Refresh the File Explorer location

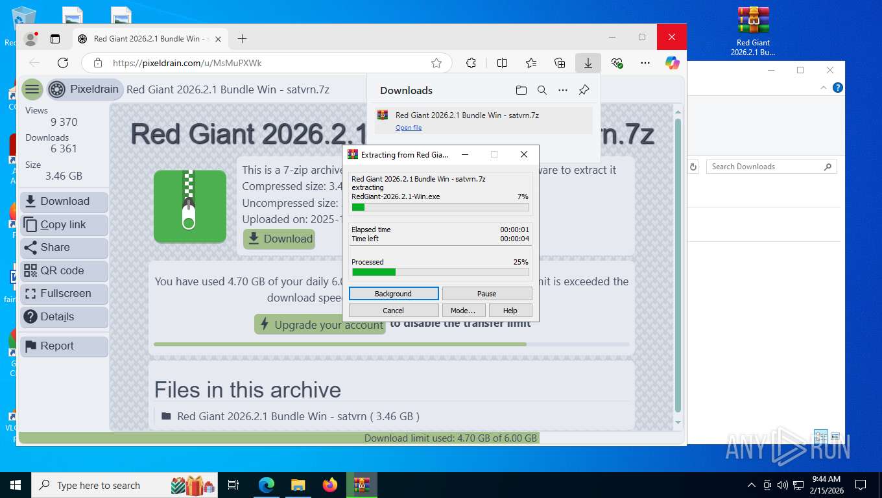coord(693,167)
